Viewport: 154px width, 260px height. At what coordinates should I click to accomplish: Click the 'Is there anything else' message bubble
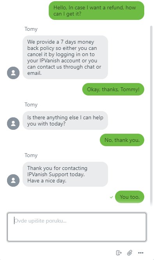click(65, 120)
